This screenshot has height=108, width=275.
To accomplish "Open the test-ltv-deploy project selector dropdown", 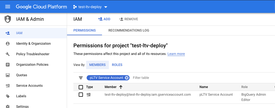I will pos(90,7).
